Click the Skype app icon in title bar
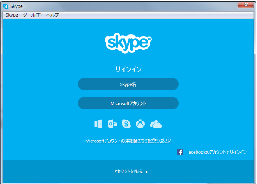Image resolution: width=257 pixels, height=184 pixels. 6,6
